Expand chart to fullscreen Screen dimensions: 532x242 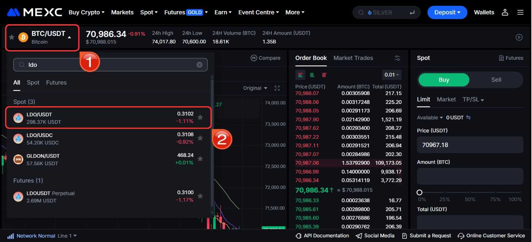(277, 88)
